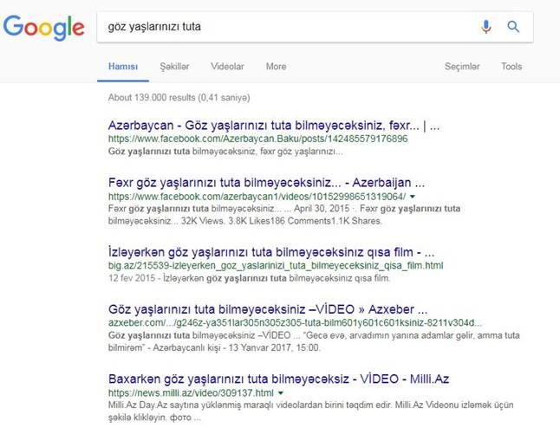Click the Google logo

click(43, 26)
